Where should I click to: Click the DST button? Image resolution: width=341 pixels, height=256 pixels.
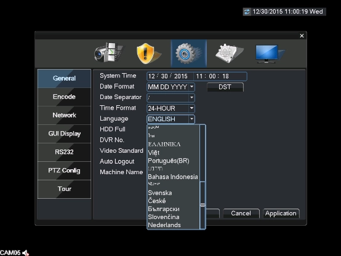click(225, 87)
